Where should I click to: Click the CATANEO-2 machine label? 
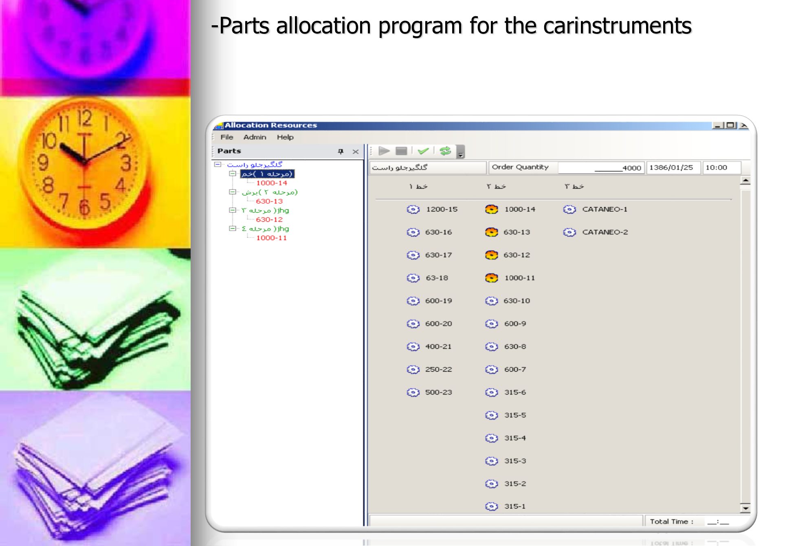[605, 232]
